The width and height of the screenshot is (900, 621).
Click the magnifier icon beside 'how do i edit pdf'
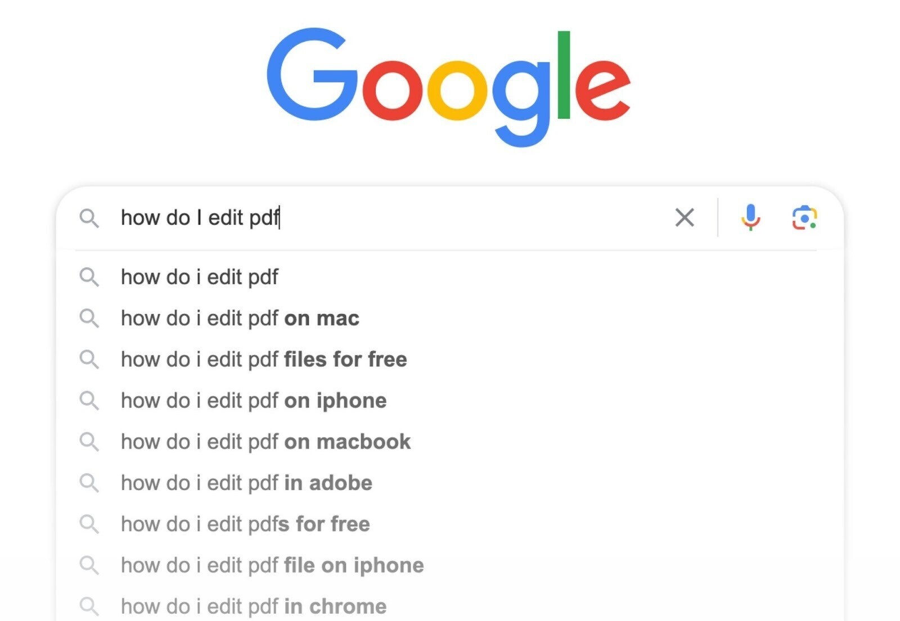89,276
